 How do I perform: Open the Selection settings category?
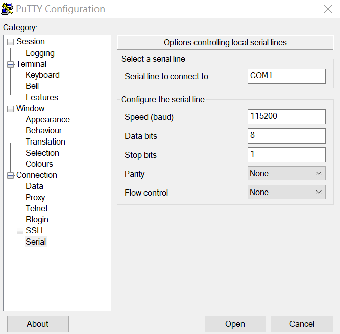pyautogui.click(x=42, y=153)
